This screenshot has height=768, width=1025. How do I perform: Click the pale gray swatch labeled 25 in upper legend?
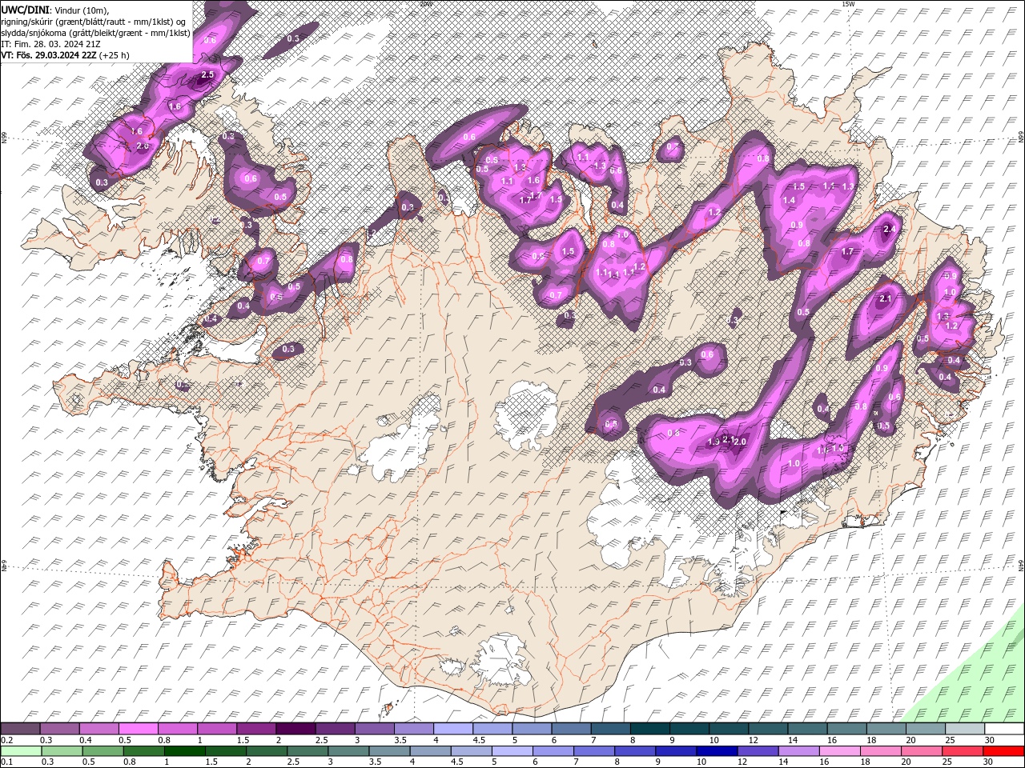click(965, 729)
